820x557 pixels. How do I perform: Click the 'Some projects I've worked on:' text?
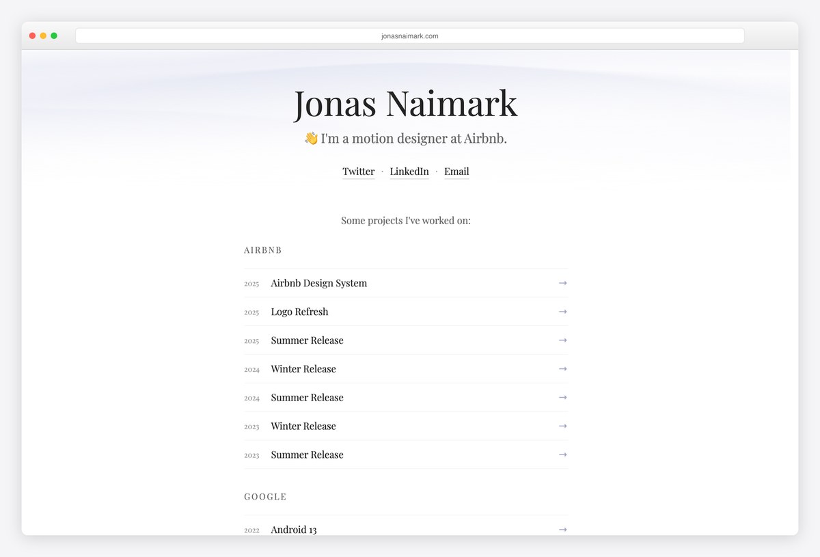click(x=406, y=221)
